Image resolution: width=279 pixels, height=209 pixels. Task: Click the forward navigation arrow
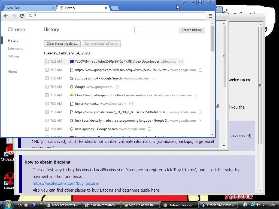pyautogui.click(x=14, y=16)
